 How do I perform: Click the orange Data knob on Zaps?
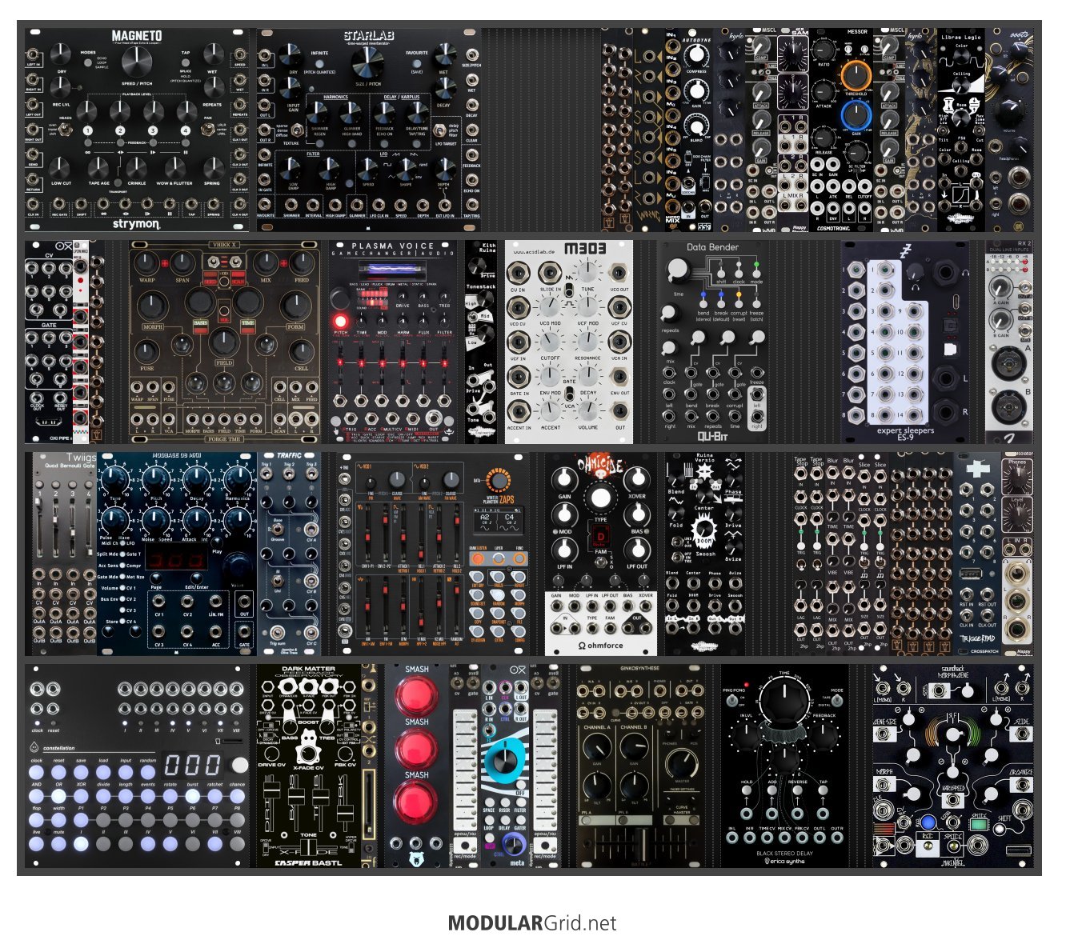click(x=499, y=480)
